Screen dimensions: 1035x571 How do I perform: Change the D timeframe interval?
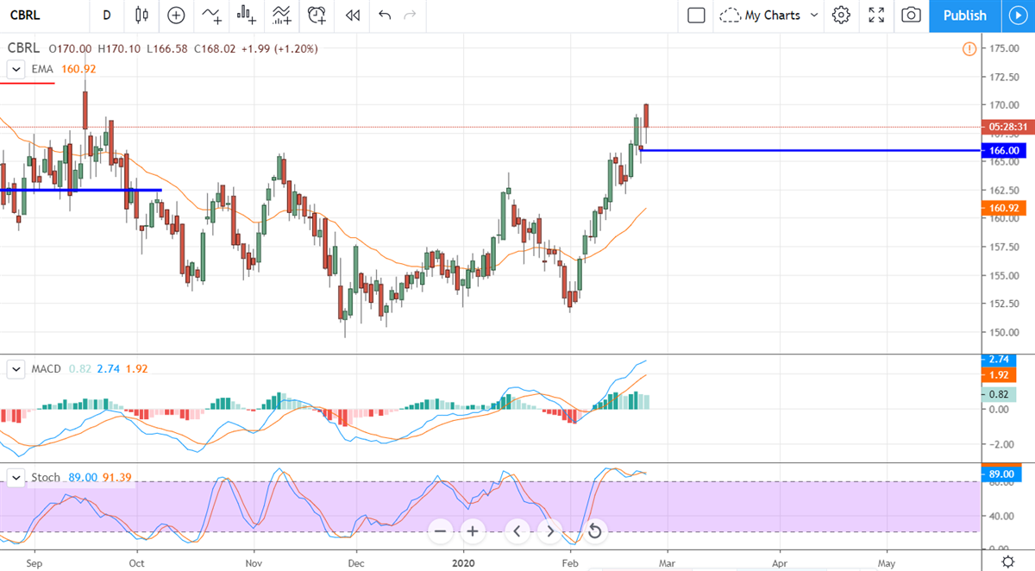[106, 15]
